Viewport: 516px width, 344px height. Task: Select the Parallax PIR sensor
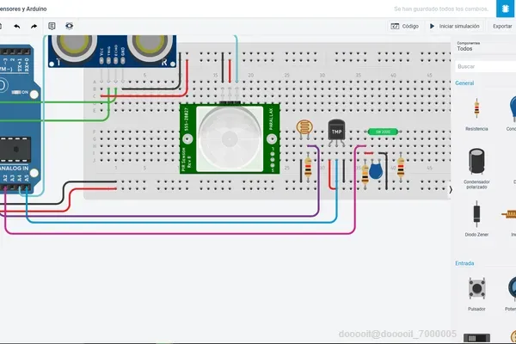[230, 138]
